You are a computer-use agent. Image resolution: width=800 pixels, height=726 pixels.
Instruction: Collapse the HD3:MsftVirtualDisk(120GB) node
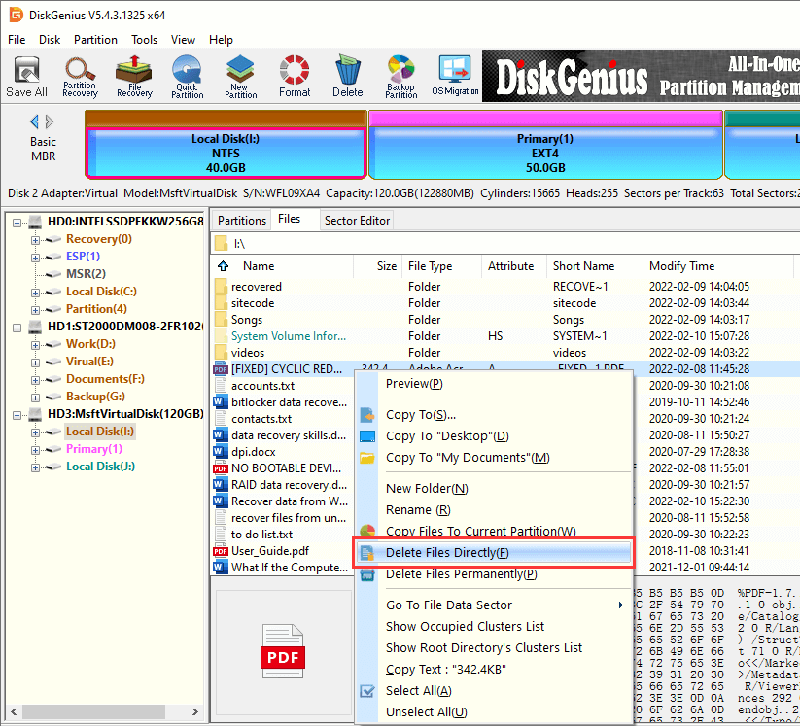pos(17,415)
